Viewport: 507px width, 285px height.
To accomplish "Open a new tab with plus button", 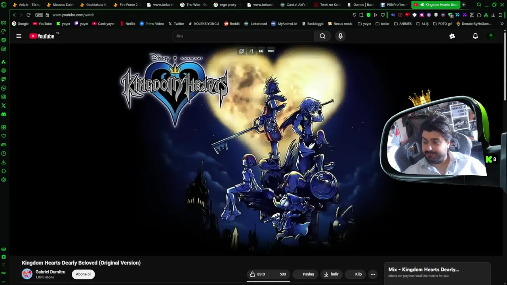I will tap(464, 5).
